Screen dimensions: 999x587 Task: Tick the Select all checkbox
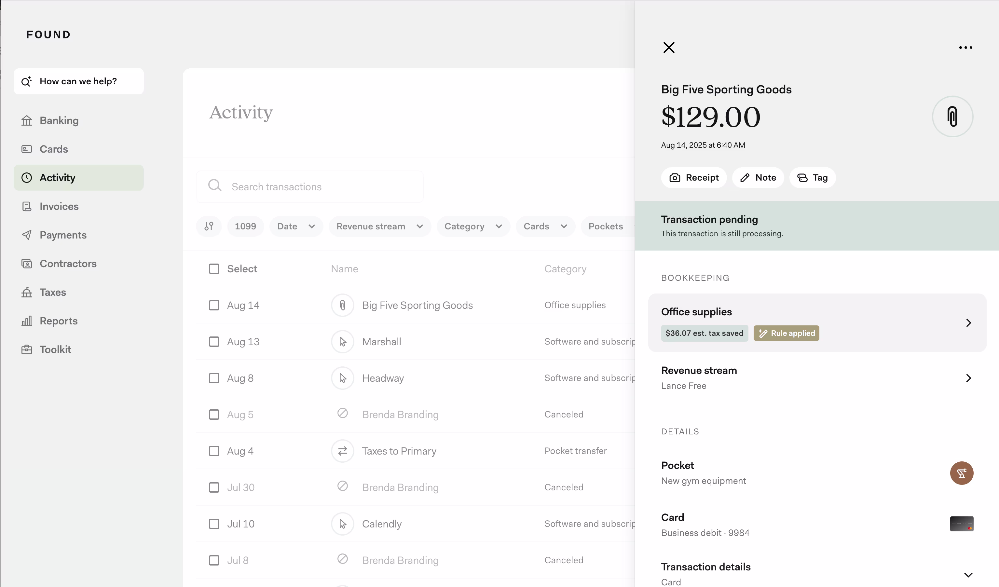point(214,269)
